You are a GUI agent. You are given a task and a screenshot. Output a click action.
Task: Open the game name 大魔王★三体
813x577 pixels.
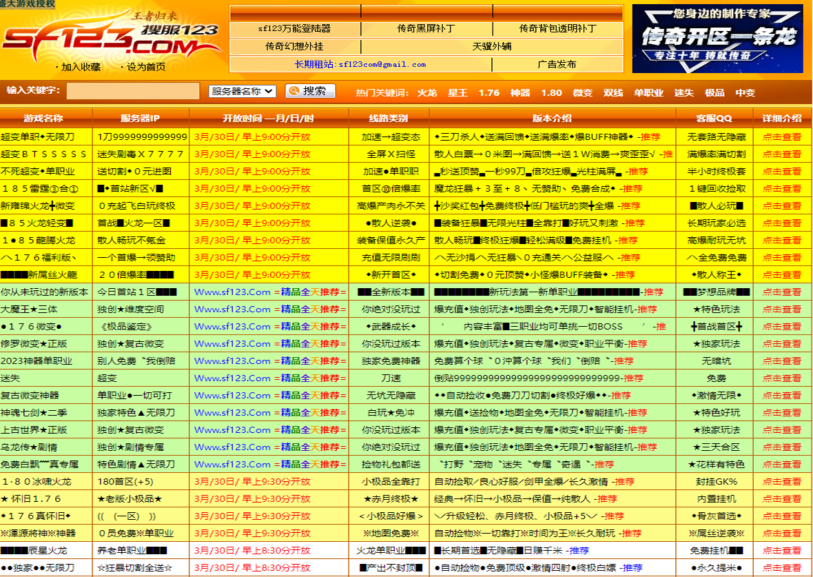pos(30,309)
